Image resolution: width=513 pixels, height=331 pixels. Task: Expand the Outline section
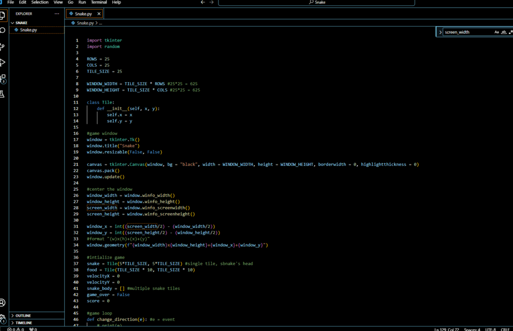(23, 315)
